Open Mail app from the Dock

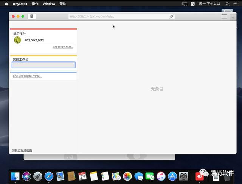pos(60,176)
